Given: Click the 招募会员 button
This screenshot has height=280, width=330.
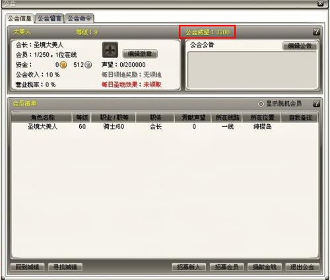Looking at the screenshot, I should 226,267.
